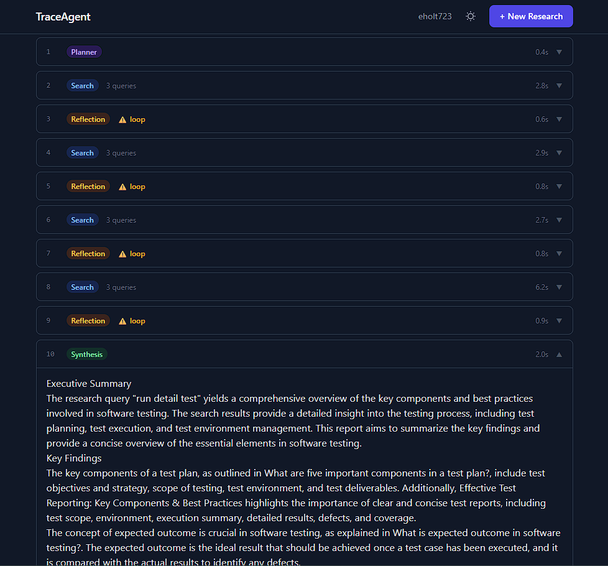The width and height of the screenshot is (608, 566).
Task: Expand step 1 Planner details
Action: pos(560,52)
